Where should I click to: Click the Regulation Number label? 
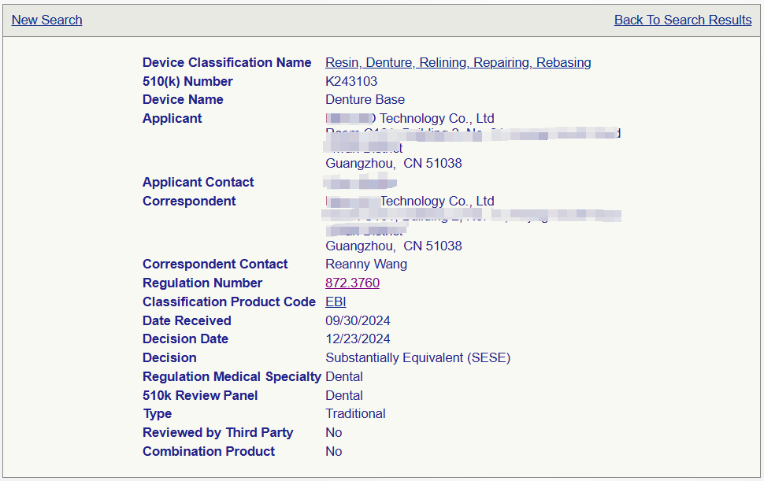click(202, 283)
